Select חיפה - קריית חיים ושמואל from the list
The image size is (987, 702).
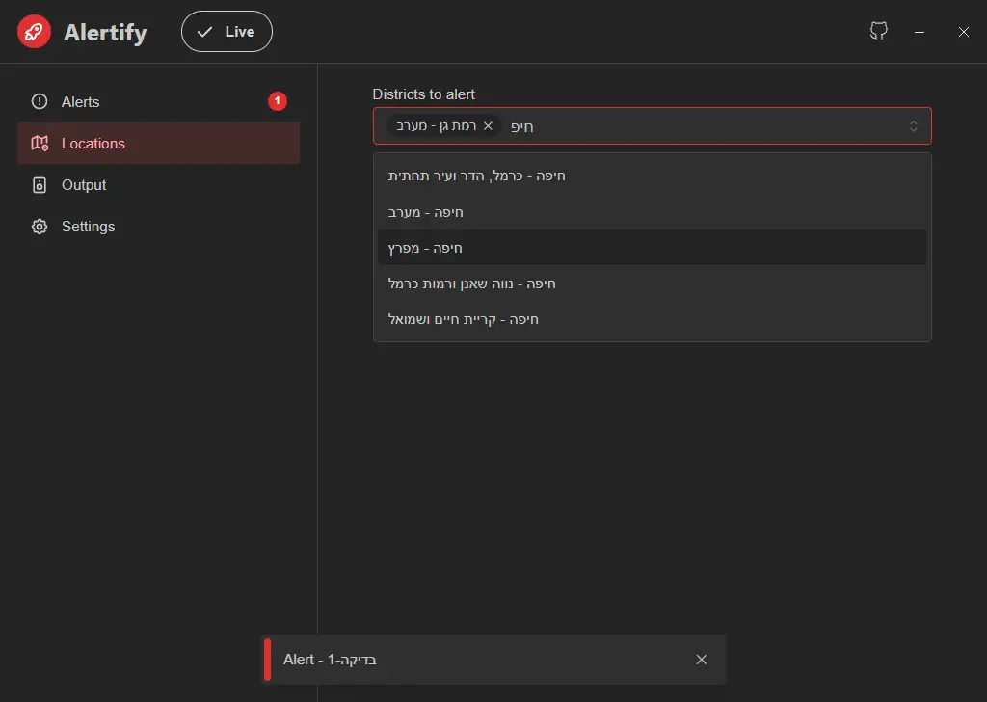tap(652, 318)
